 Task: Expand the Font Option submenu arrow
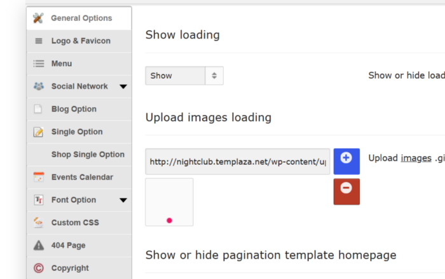click(x=123, y=200)
